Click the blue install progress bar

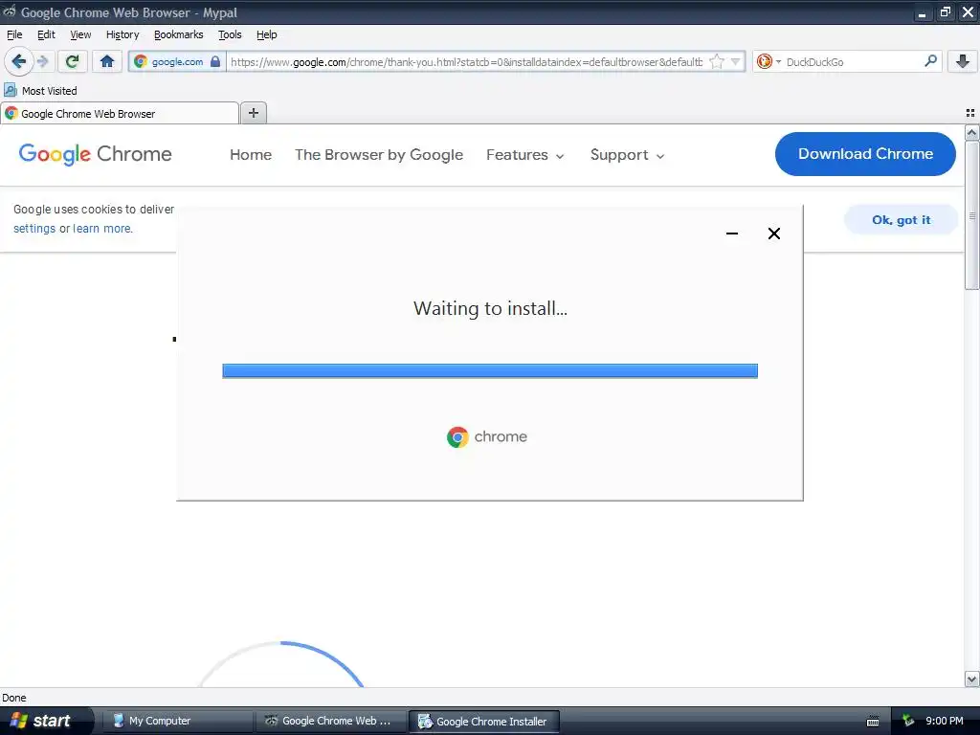pyautogui.click(x=490, y=370)
